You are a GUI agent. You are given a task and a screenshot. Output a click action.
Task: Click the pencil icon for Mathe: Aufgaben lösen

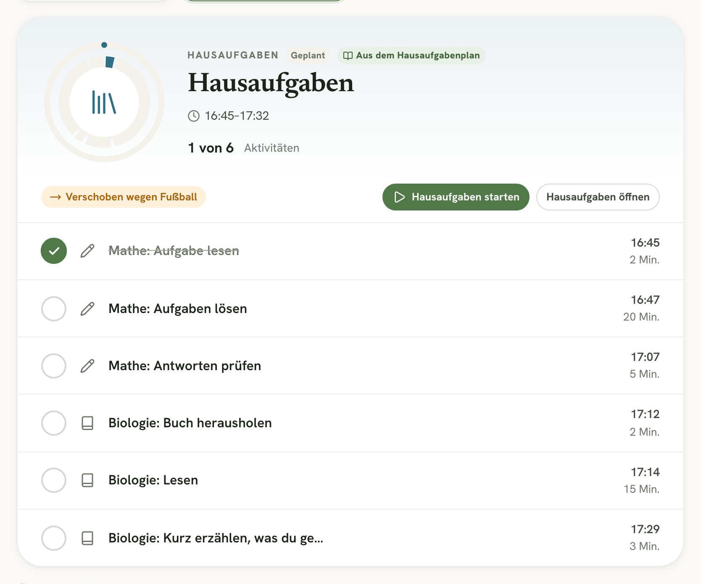pos(87,309)
